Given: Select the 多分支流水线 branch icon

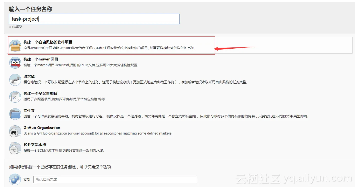Looking at the screenshot, I should 15,148.
